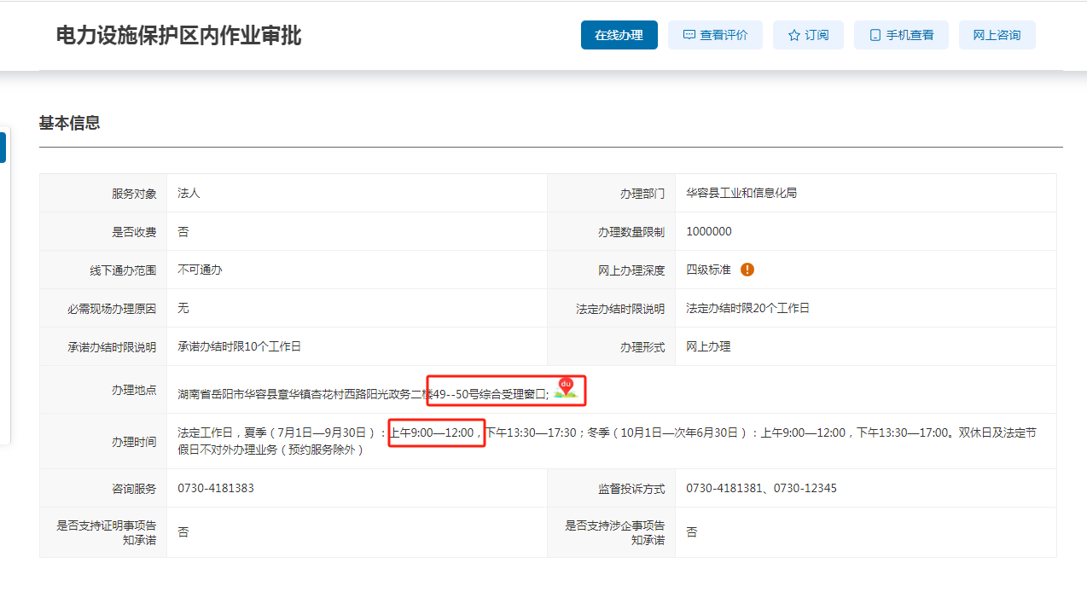Click the 必需现场办理原因 label
This screenshot has width=1087, height=592.
(x=112, y=309)
